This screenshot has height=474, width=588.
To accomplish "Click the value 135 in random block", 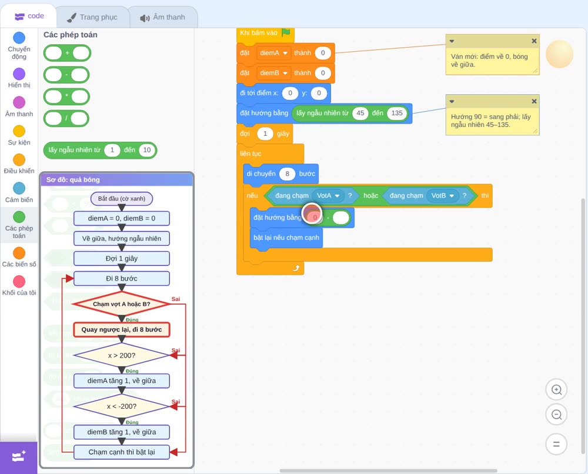I will (397, 114).
